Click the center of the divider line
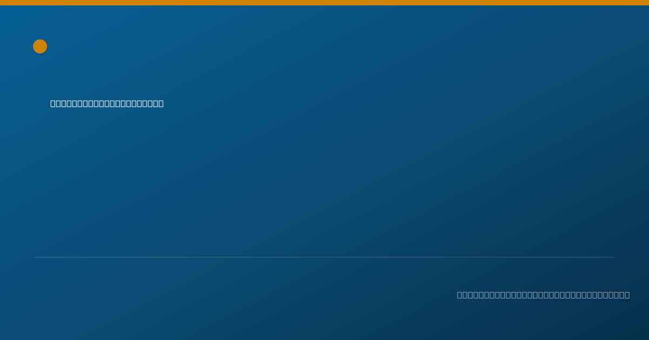 [x=325, y=257]
